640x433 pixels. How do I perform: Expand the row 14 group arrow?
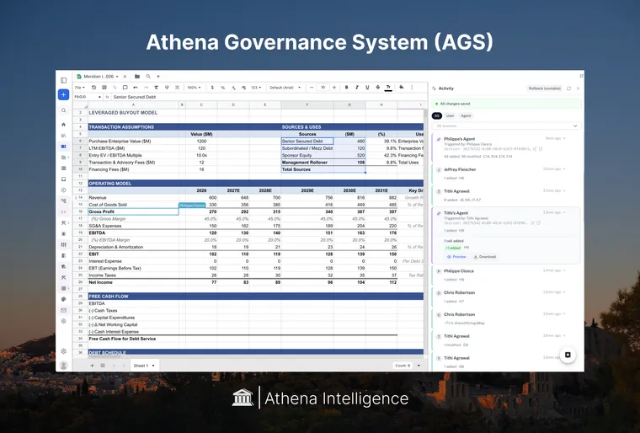coord(76,198)
